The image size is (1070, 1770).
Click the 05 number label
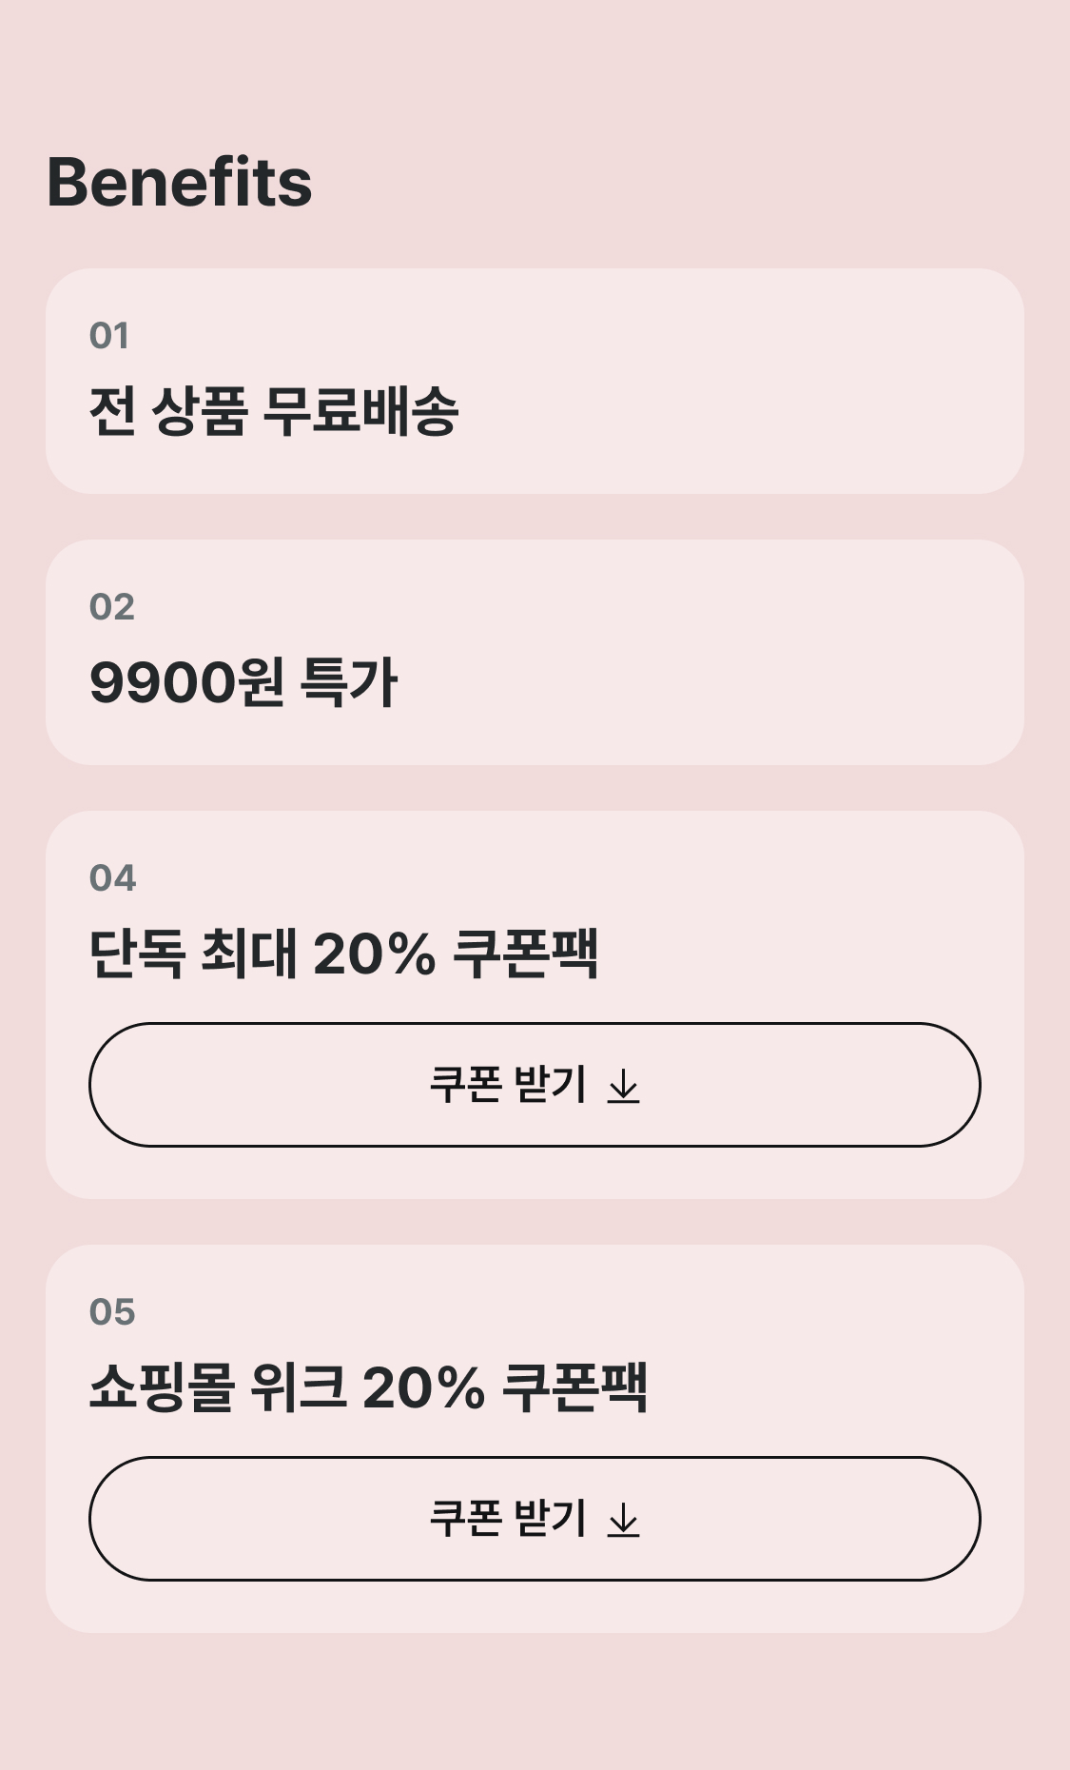[x=112, y=1312]
